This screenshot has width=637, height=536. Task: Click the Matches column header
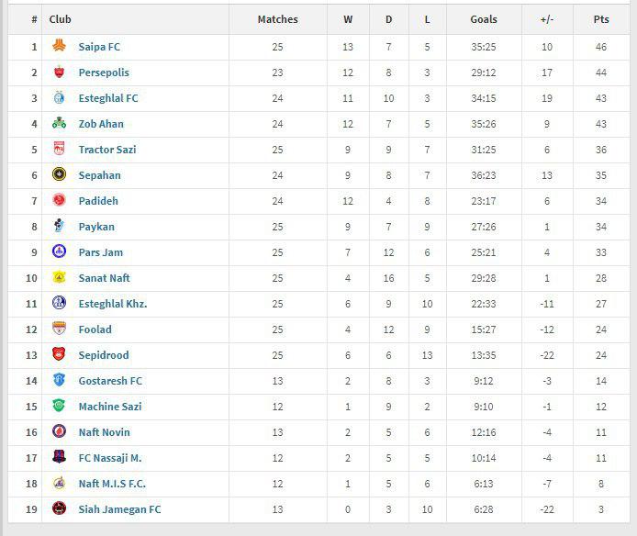pyautogui.click(x=278, y=19)
